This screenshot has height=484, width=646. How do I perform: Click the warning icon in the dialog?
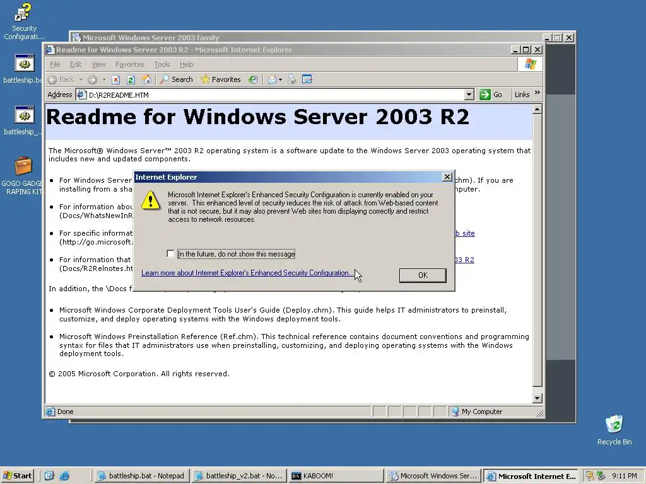[150, 200]
